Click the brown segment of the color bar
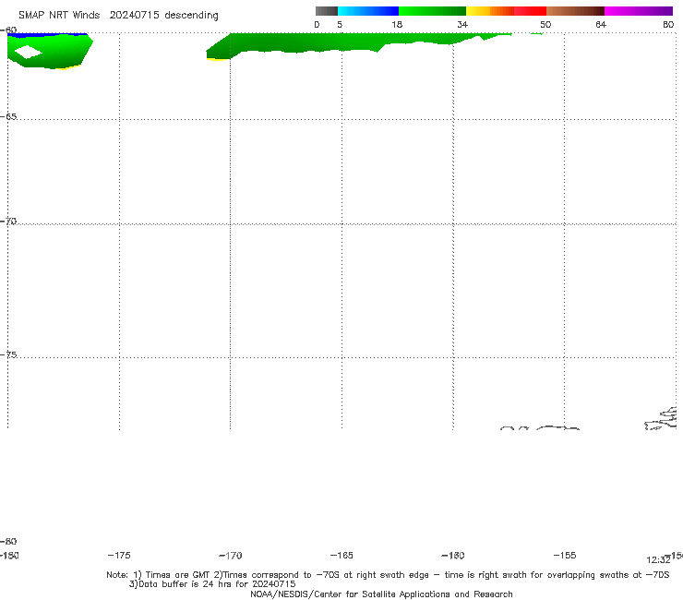 click(575, 11)
